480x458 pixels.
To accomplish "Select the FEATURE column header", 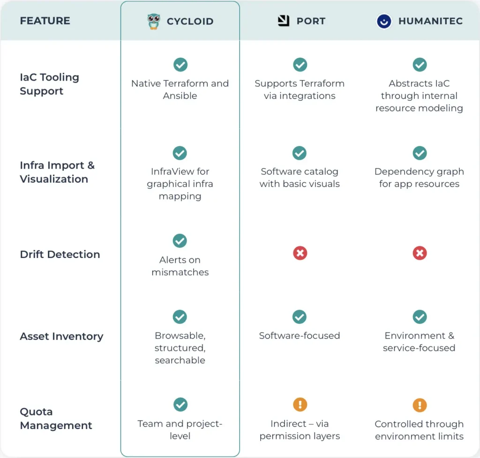I will pos(45,21).
